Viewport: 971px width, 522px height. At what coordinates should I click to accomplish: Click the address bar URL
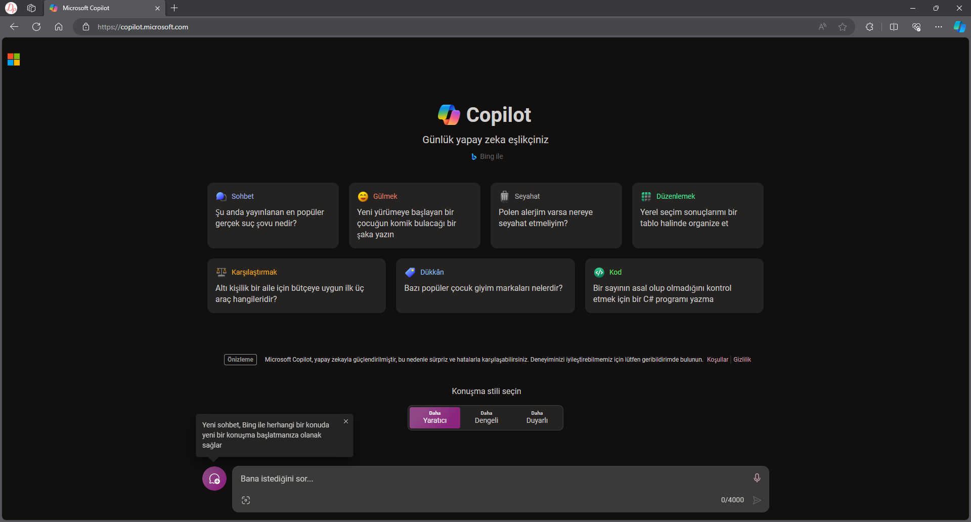(x=143, y=27)
